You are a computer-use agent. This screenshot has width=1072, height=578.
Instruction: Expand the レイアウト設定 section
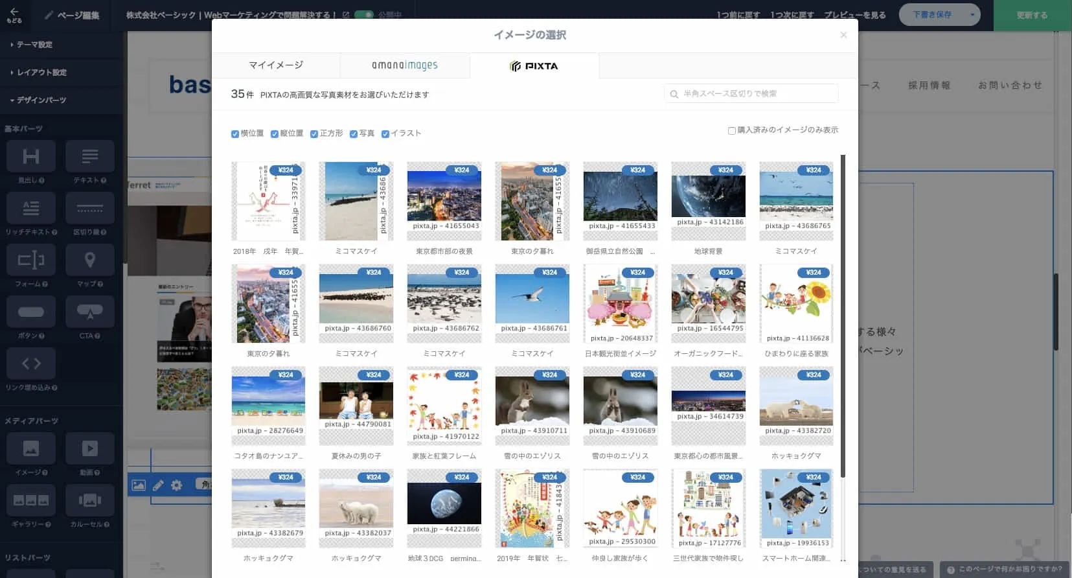41,73
